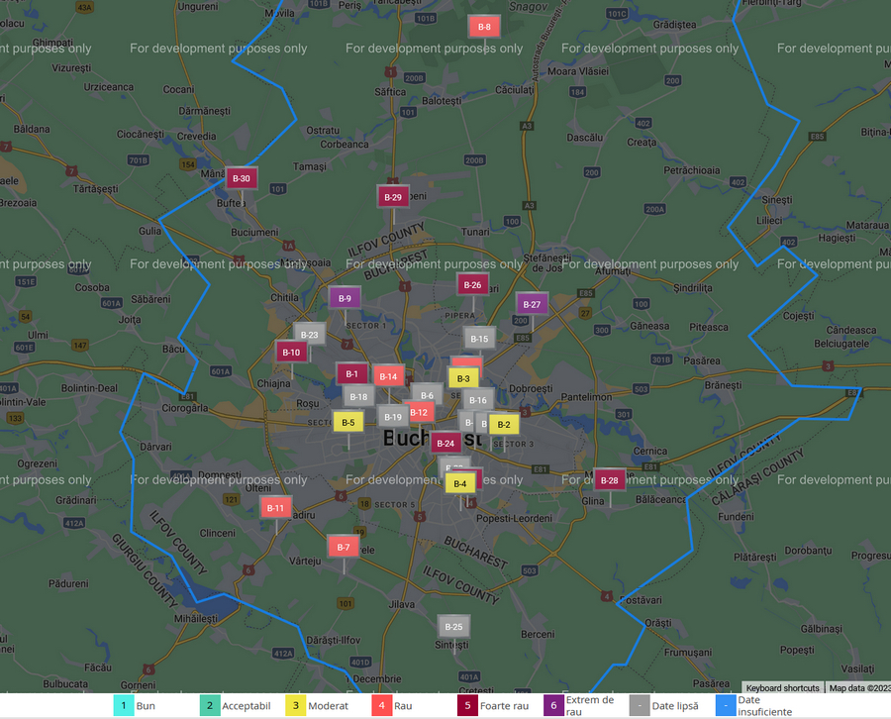Click the purple B-9 marker
Screen dimensions: 891x719
click(345, 298)
